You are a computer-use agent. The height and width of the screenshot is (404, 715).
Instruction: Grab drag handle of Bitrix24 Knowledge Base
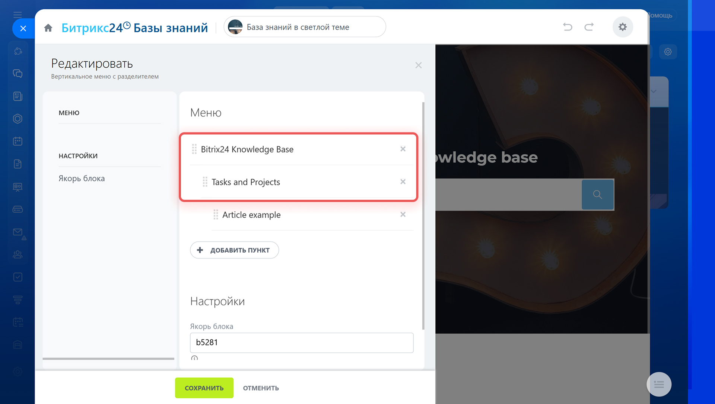point(194,149)
